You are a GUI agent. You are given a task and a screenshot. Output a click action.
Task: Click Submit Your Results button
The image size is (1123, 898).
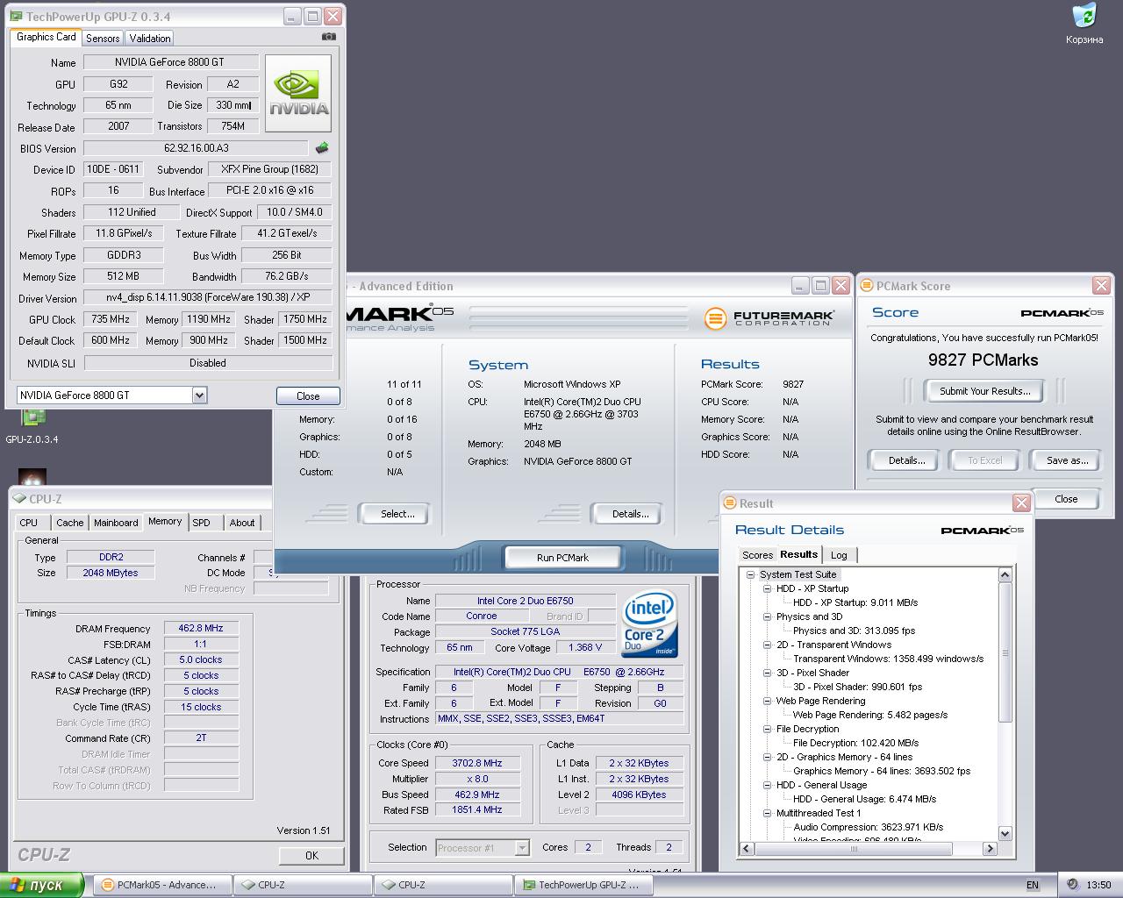pos(984,391)
